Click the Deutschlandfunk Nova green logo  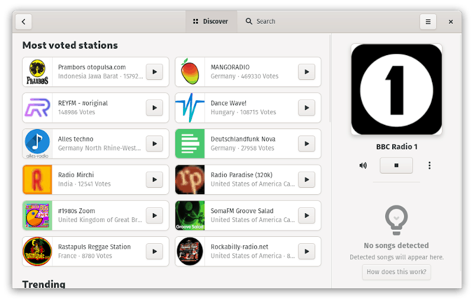[190, 144]
